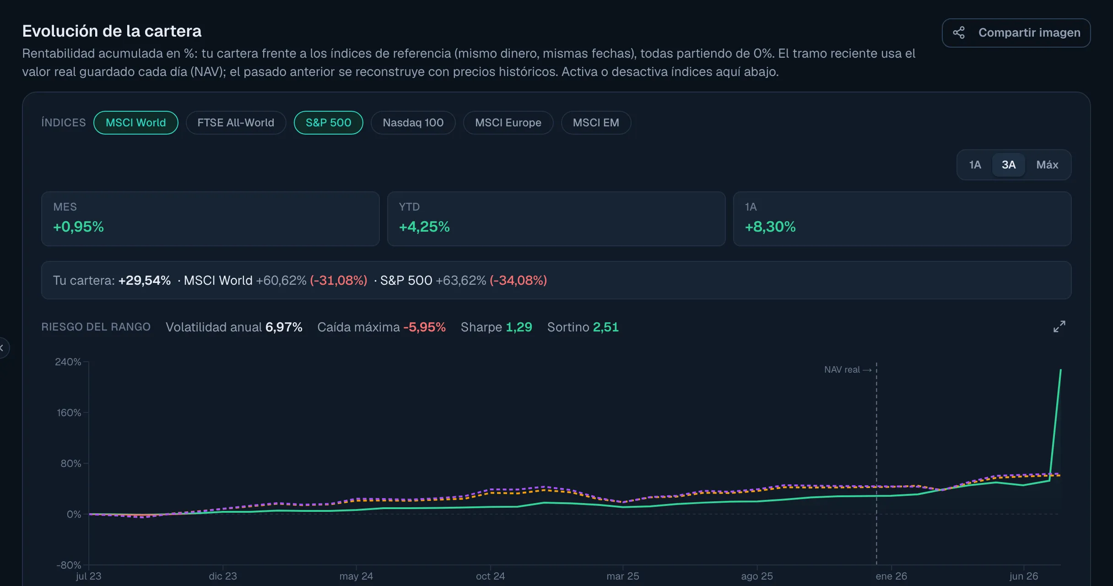Enable the MSCI EM index
Image resolution: width=1113 pixels, height=586 pixels.
(x=596, y=123)
